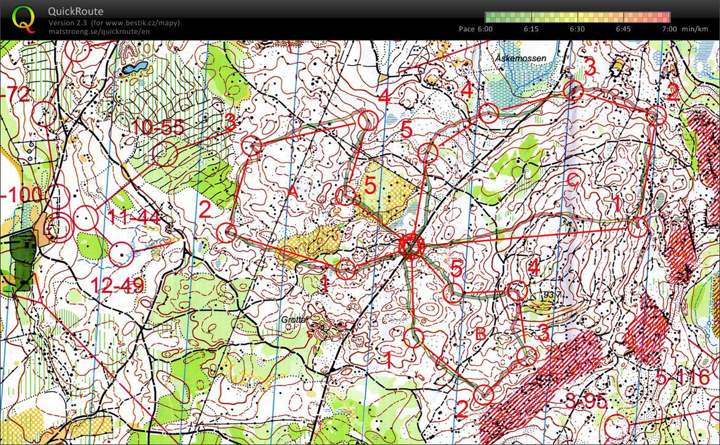720x445 pixels.
Task: Click the "12-49" control label
Action: [x=117, y=286]
